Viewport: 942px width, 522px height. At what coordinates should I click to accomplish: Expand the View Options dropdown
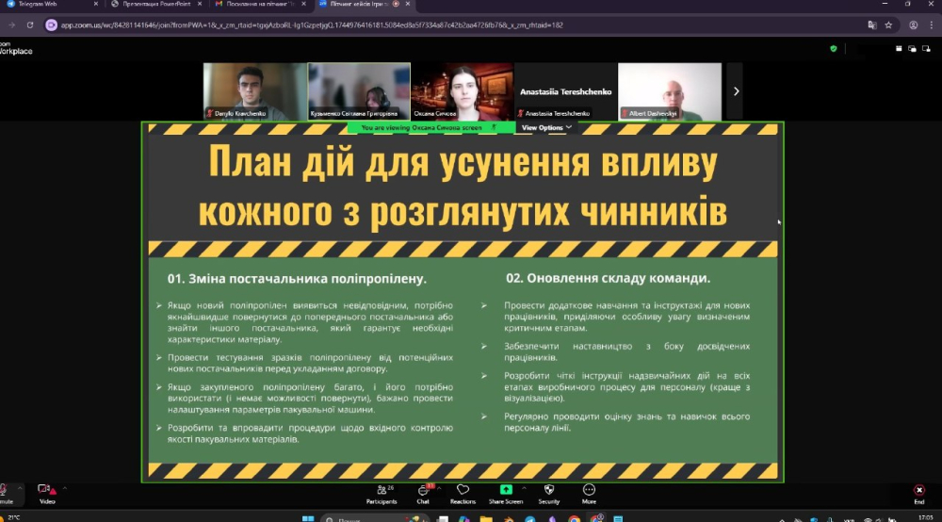click(546, 127)
